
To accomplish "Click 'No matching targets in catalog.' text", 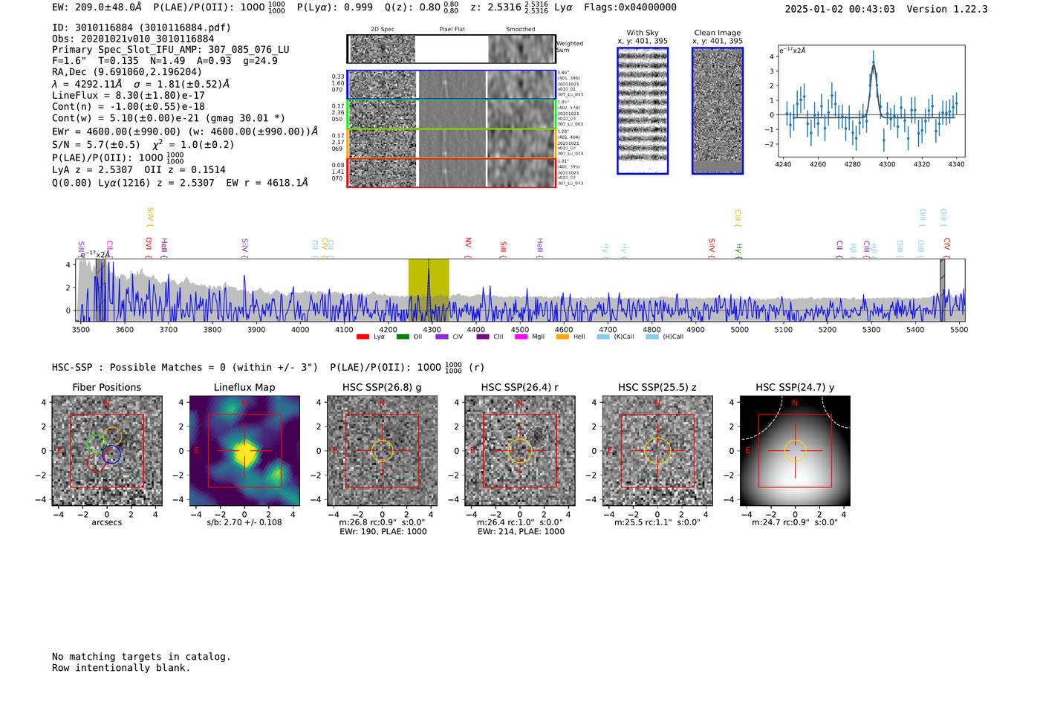I will click(141, 657).
